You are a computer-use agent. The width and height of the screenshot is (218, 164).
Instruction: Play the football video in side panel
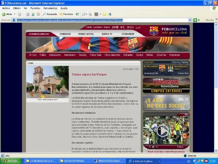pos(162,131)
